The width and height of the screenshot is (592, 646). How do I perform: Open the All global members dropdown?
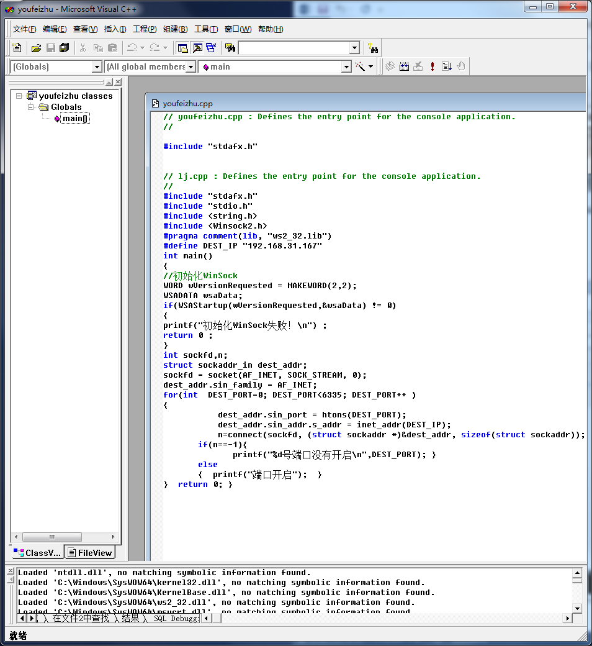click(191, 66)
